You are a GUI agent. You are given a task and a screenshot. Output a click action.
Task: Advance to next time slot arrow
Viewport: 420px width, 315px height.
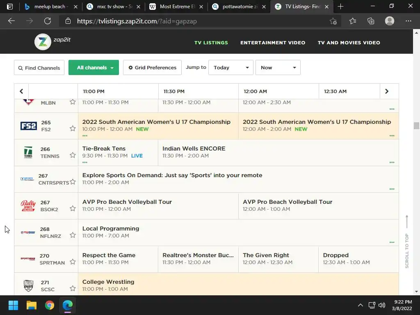click(x=387, y=91)
